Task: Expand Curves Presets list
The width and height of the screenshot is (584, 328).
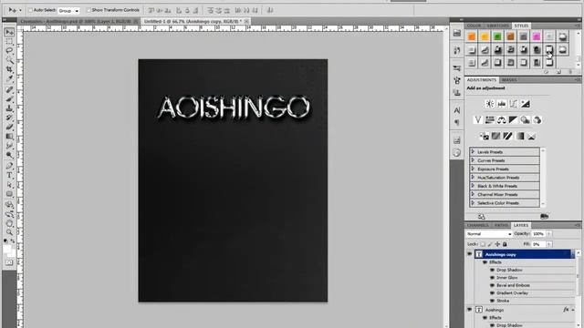Action: (x=473, y=160)
